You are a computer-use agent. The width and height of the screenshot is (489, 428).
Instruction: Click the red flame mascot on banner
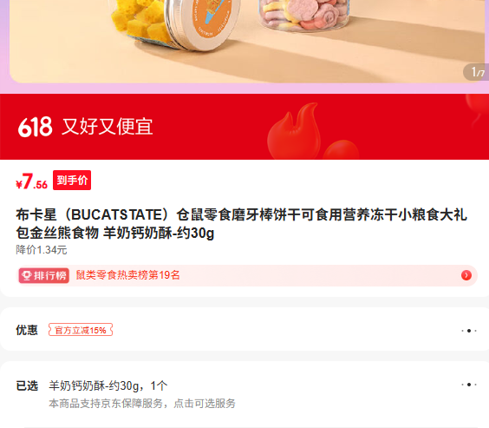pos(295,131)
